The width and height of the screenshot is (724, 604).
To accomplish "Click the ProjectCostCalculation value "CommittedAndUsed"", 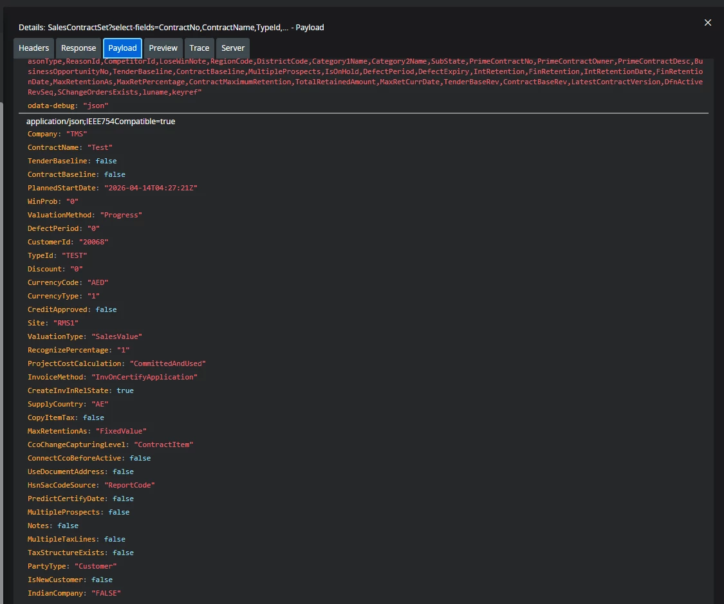I will point(167,363).
